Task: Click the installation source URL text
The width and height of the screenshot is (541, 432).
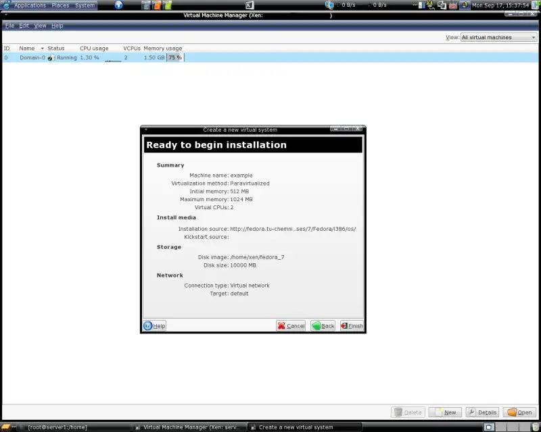Action: [293, 229]
